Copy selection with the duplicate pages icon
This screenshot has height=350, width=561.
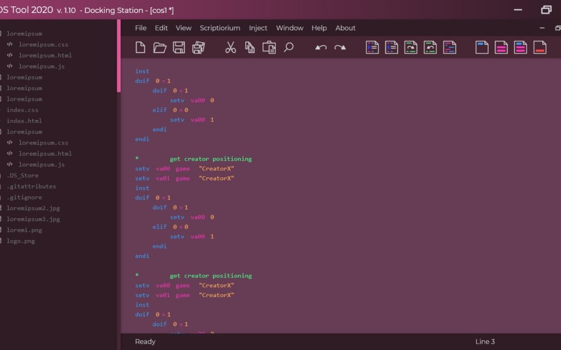[x=250, y=47]
